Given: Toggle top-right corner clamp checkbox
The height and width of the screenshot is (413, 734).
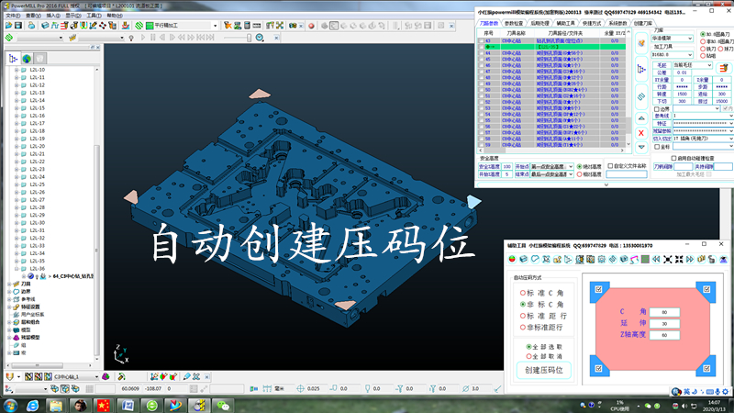Looking at the screenshot, I should pos(706,289).
